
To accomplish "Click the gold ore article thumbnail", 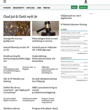I will pos(17,28).
